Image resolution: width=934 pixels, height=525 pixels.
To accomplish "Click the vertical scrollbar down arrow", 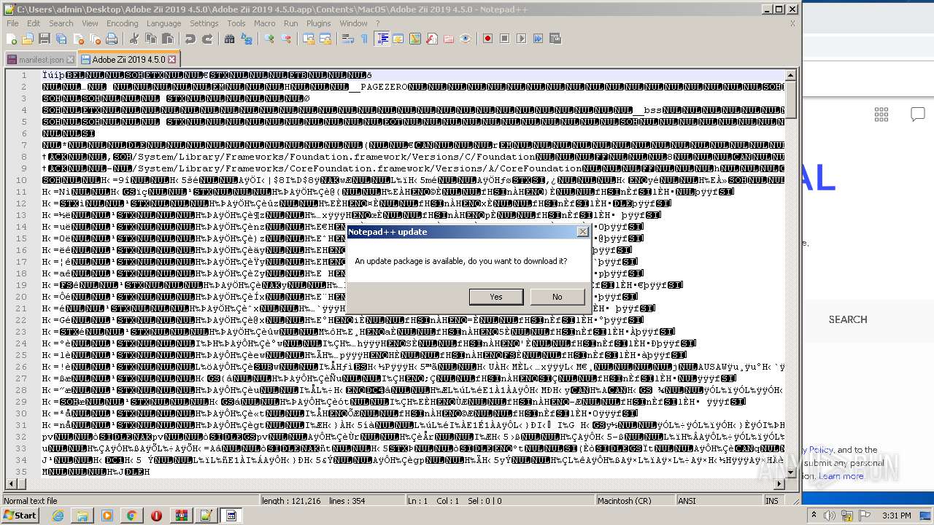I will pos(790,472).
